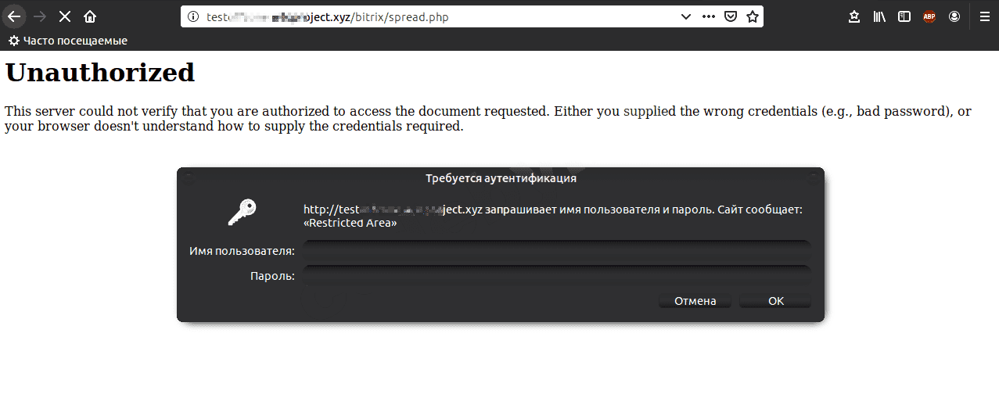Toggle the sidebar view
Image resolution: width=999 pixels, height=394 pixels.
904,16
